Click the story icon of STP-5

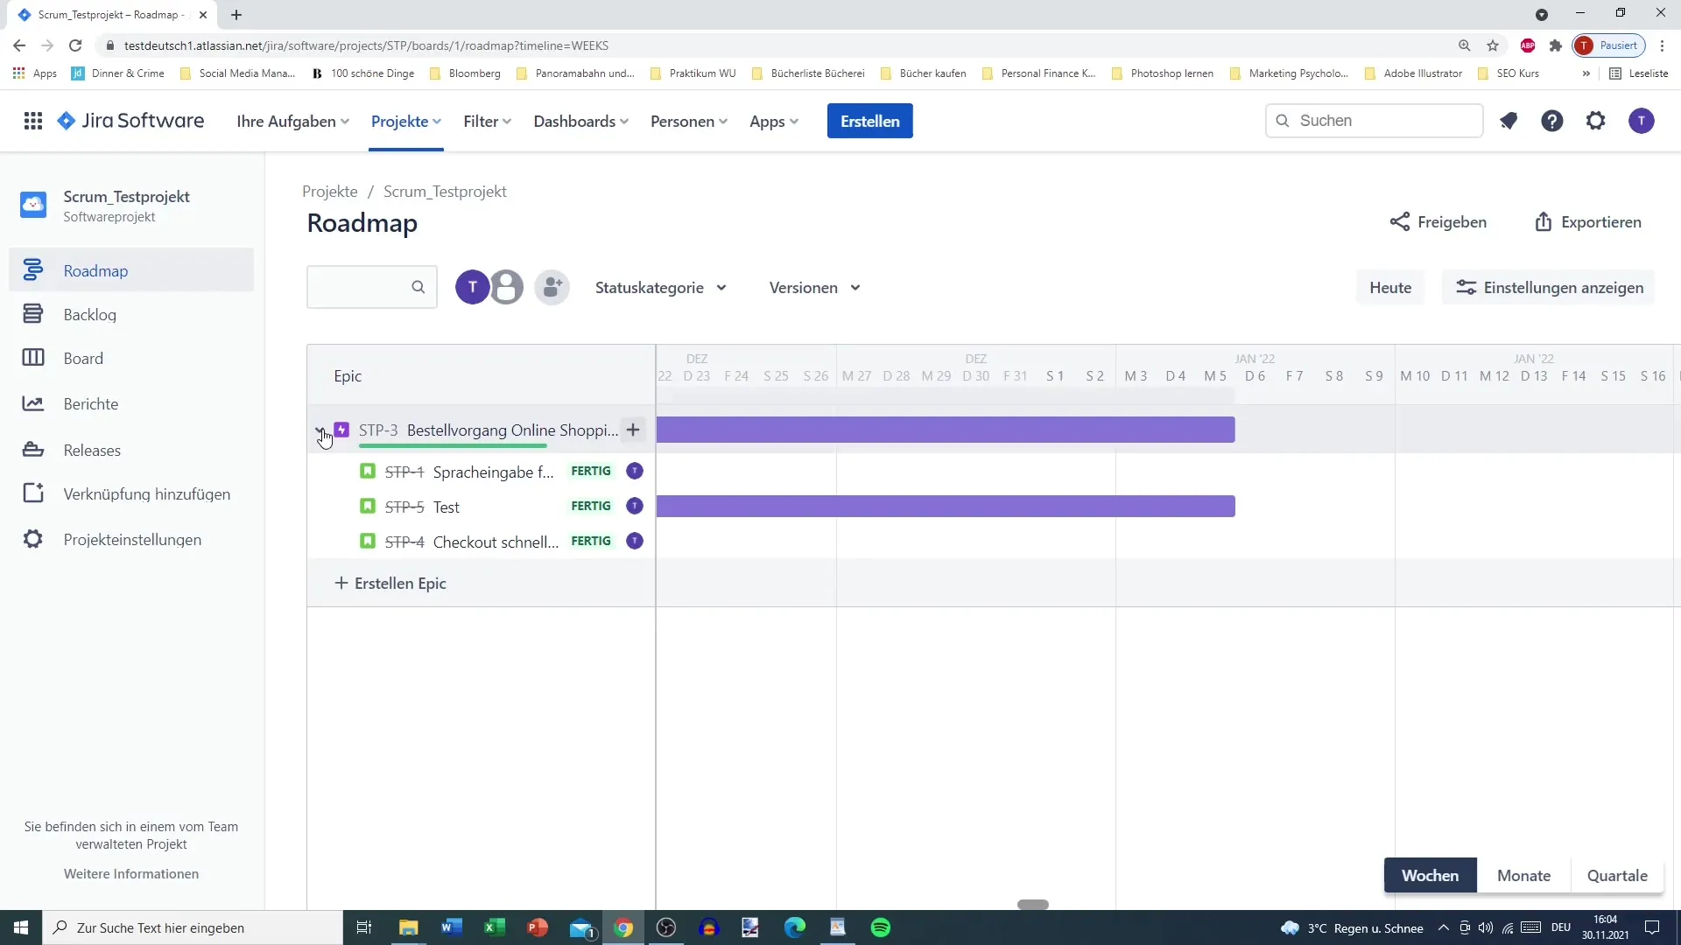coord(368,507)
